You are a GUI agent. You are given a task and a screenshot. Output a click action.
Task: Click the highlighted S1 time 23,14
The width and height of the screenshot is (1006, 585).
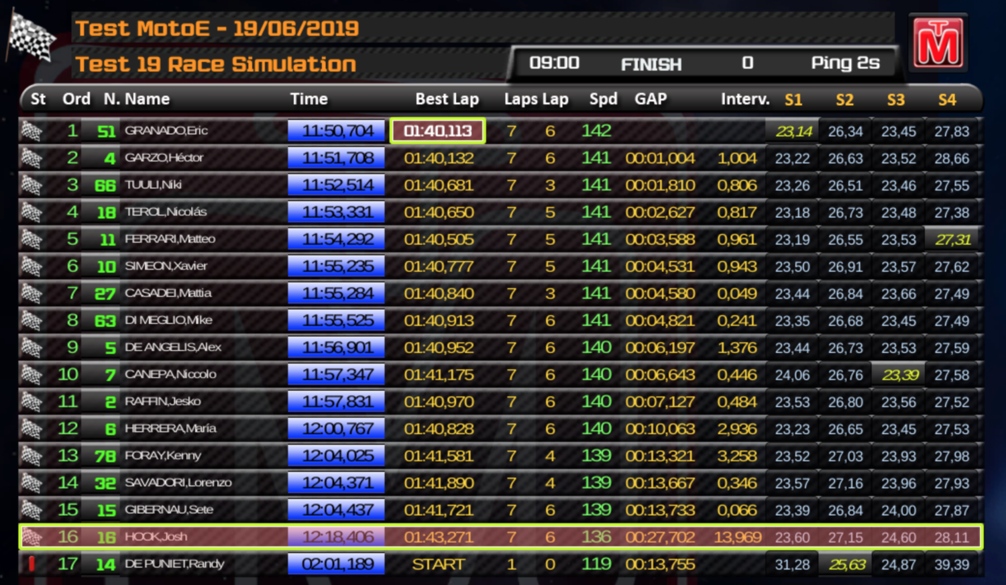tap(793, 131)
